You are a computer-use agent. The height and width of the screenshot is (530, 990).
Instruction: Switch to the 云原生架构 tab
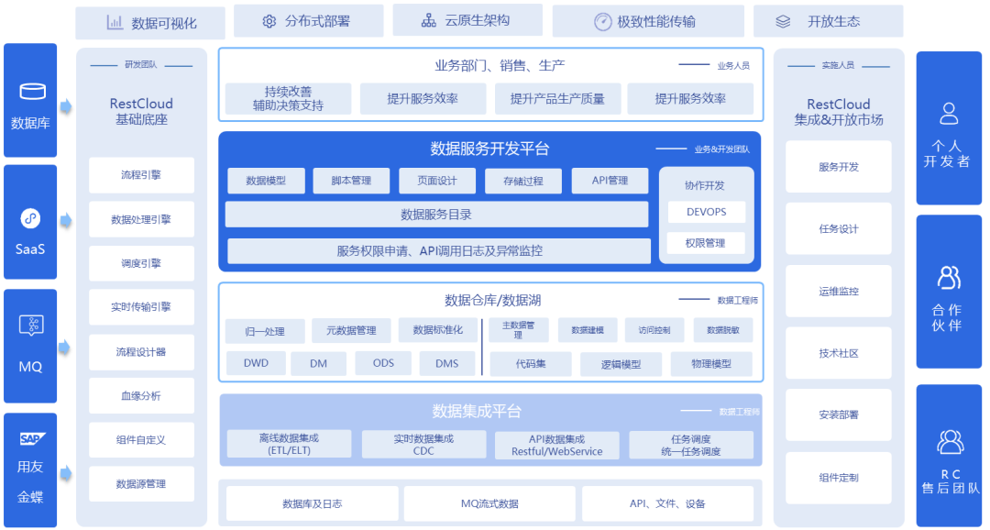(x=467, y=20)
